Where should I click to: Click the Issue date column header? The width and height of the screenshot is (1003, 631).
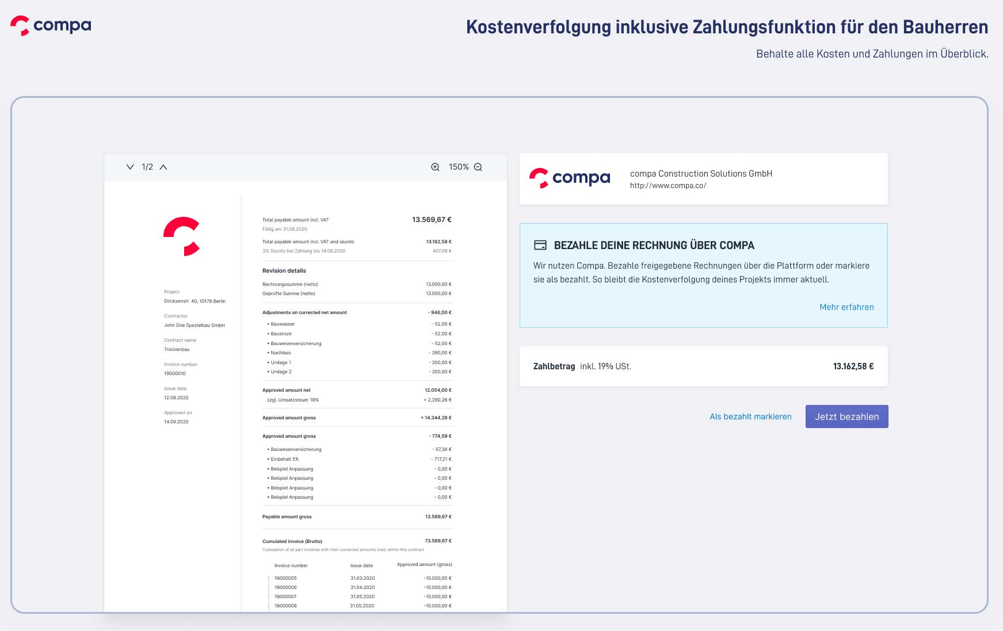pos(361,565)
